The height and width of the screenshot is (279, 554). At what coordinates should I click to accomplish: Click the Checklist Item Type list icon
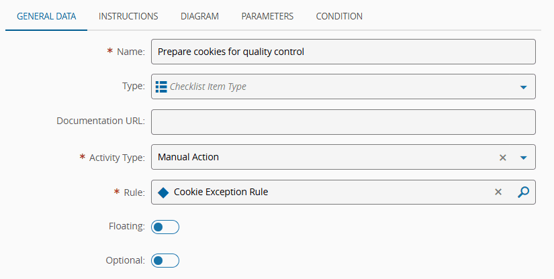pyautogui.click(x=161, y=87)
